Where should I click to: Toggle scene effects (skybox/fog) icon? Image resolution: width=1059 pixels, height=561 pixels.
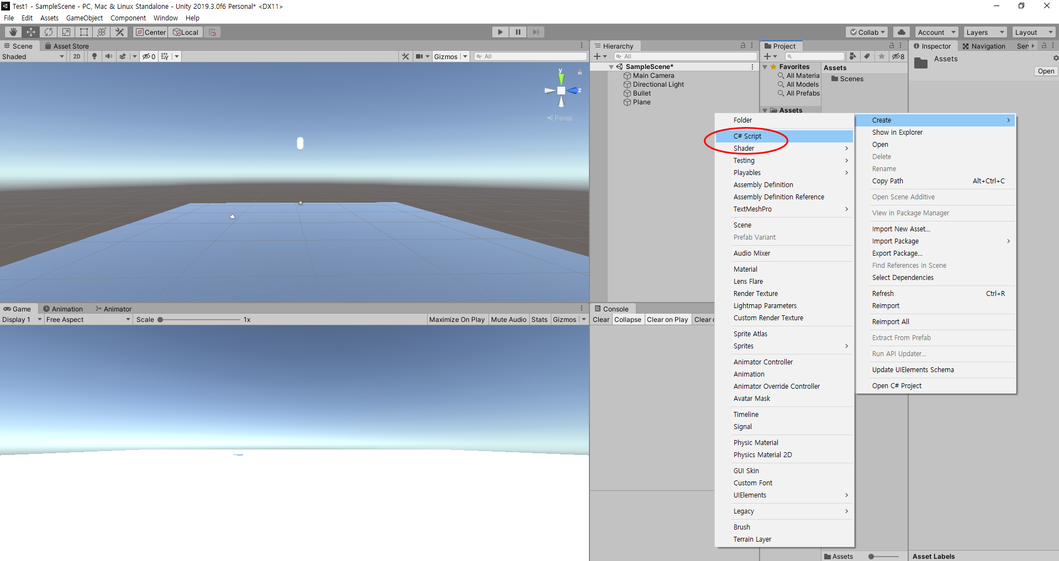pyautogui.click(x=123, y=56)
